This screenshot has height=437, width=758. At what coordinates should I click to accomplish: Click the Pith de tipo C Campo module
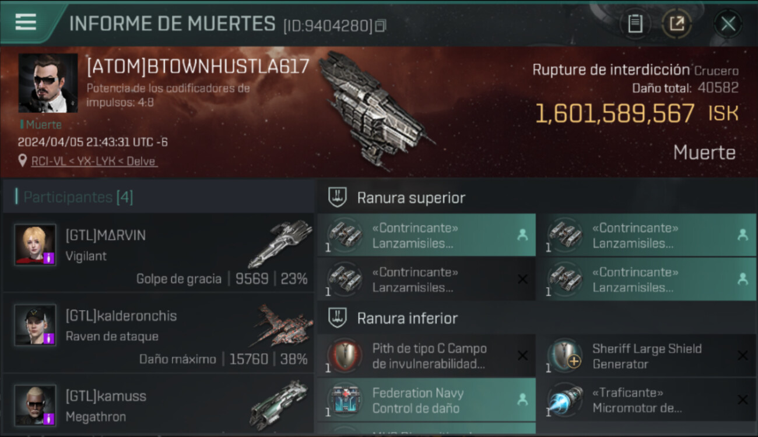coord(427,356)
